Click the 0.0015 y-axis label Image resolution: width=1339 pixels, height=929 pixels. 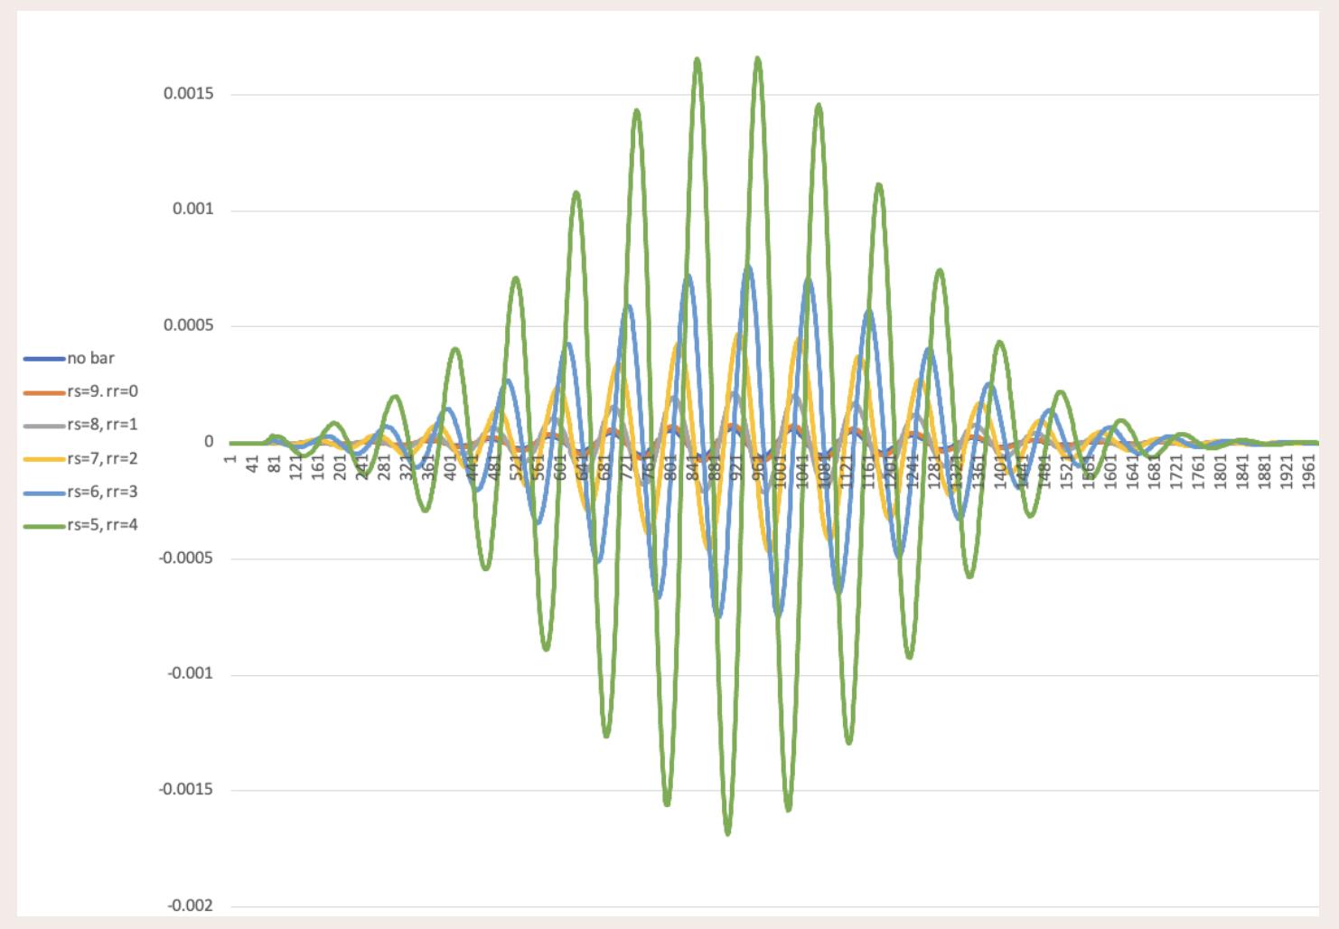(189, 94)
